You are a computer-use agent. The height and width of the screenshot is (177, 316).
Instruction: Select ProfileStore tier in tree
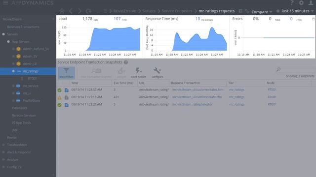(x=31, y=100)
